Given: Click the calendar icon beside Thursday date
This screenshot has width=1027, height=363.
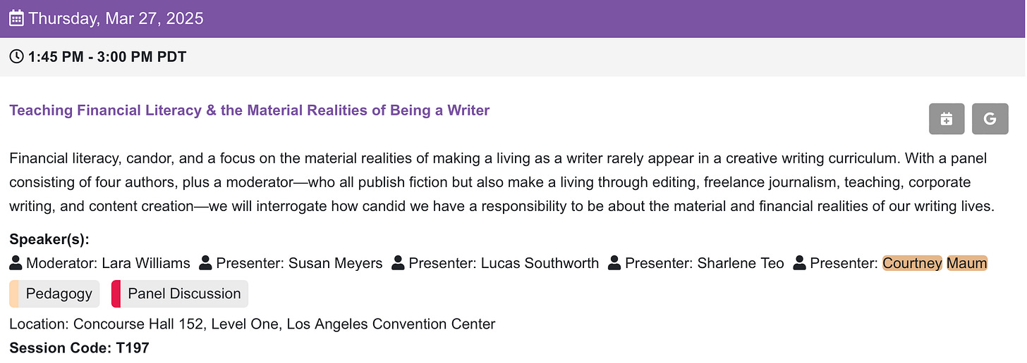Looking at the screenshot, I should [16, 18].
